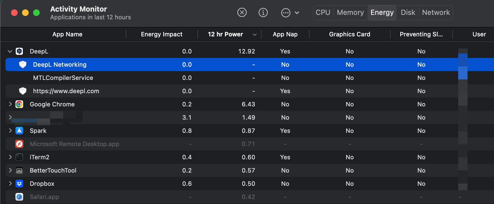Viewport: 494px width, 204px height.
Task: Click the DeepL app icon
Action: click(19, 51)
